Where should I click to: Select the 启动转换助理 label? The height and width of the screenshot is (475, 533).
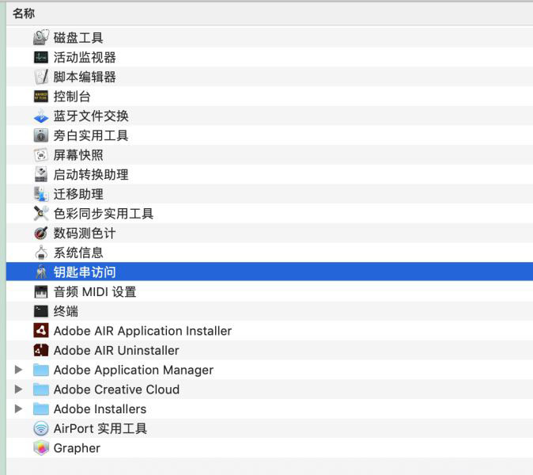tap(91, 174)
